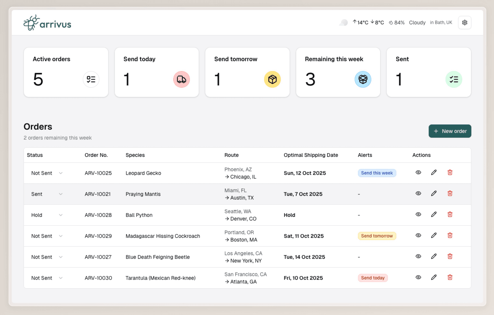The image size is (494, 315).
Task: Click the truck icon on Send today card
Action: click(181, 79)
